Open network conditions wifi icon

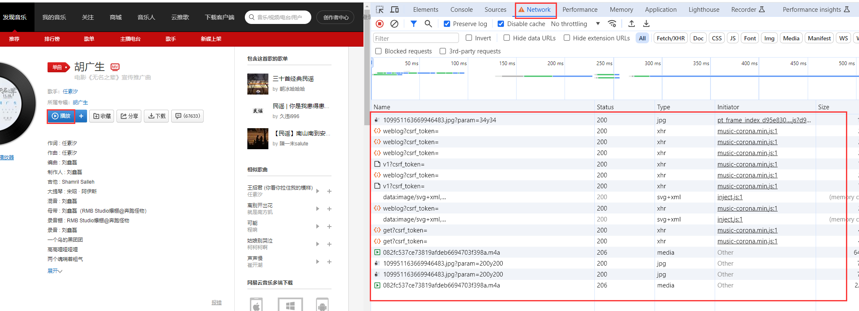(612, 24)
